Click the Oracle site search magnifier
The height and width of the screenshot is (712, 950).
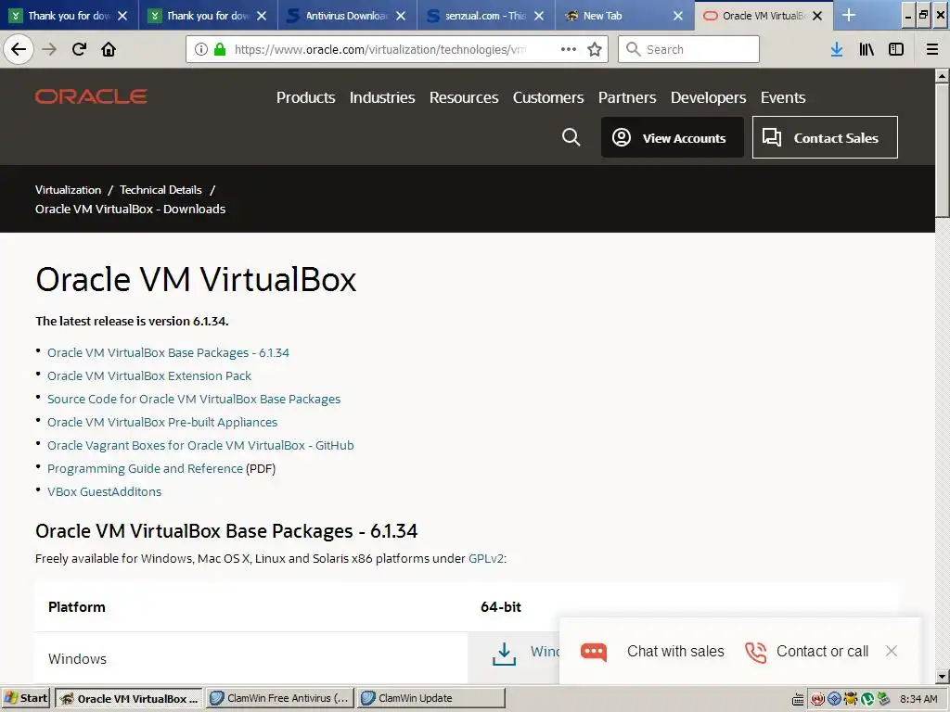tap(571, 137)
